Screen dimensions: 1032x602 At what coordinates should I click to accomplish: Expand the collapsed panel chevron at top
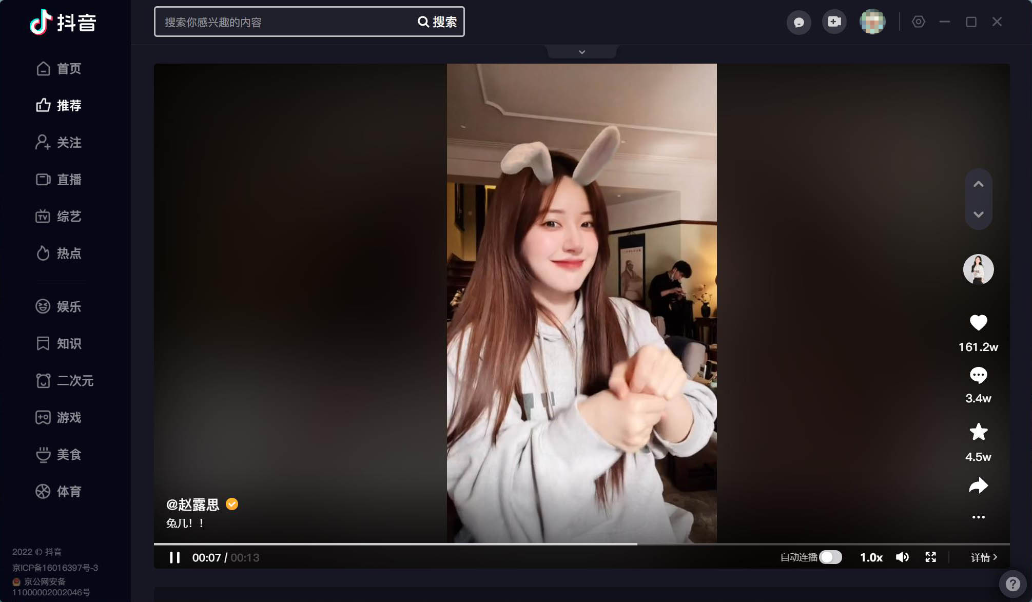tap(581, 52)
